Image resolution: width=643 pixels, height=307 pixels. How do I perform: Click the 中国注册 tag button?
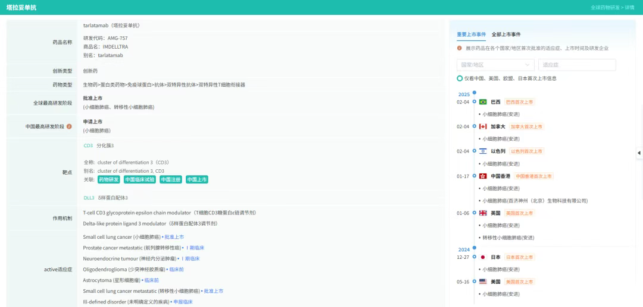pyautogui.click(x=170, y=179)
